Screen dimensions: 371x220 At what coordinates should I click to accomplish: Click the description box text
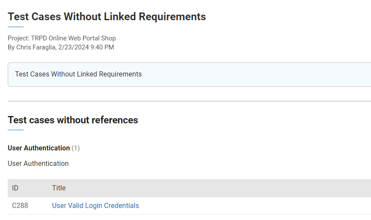click(x=78, y=74)
